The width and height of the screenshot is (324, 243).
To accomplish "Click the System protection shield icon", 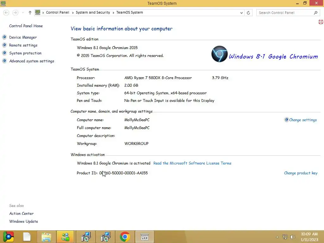I will point(4,53).
